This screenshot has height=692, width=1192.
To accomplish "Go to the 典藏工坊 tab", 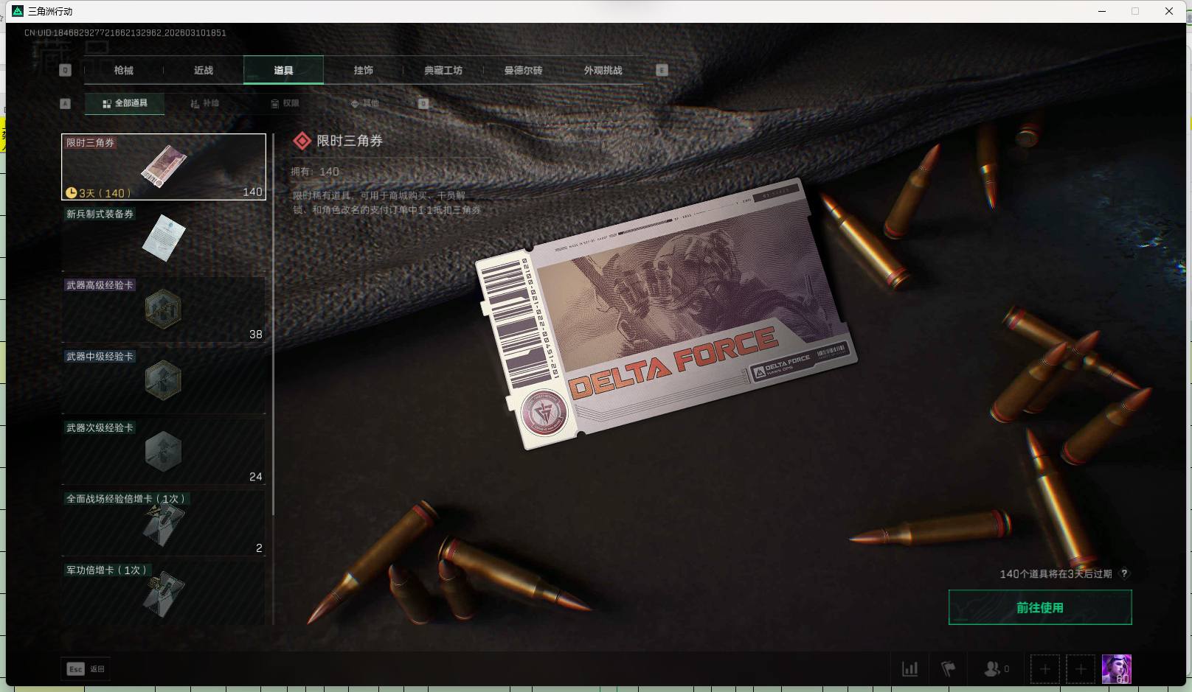I will [x=443, y=70].
